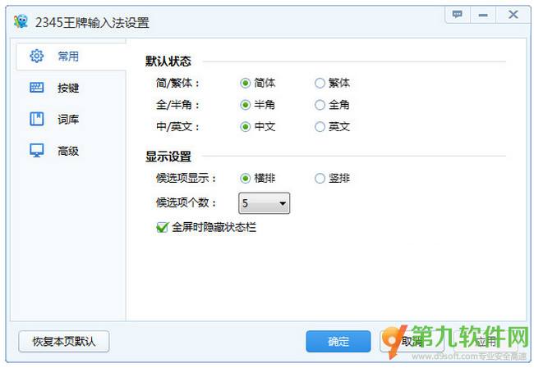Image resolution: width=534 pixels, height=368 pixels.
Task: Toggle 全屏时隐藏状态栏 checkbox
Action: [163, 227]
